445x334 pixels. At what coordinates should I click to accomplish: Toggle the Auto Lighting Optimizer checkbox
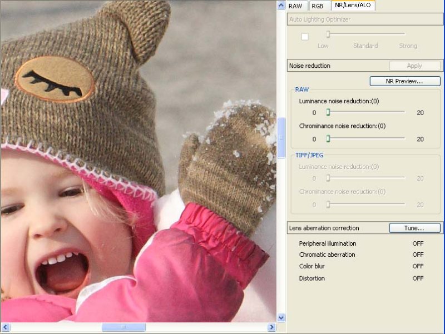(x=305, y=37)
